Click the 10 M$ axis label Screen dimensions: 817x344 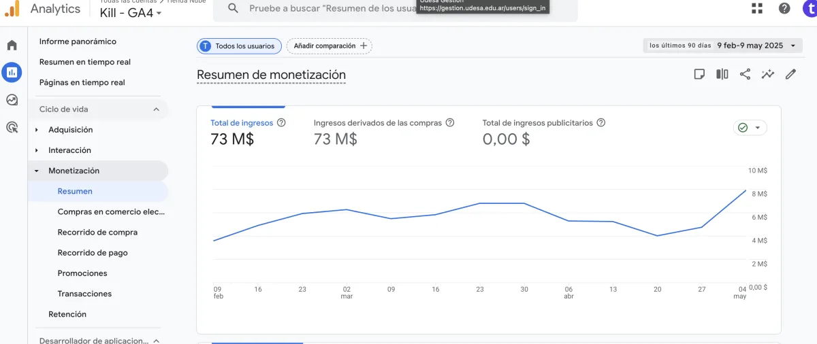point(758,171)
